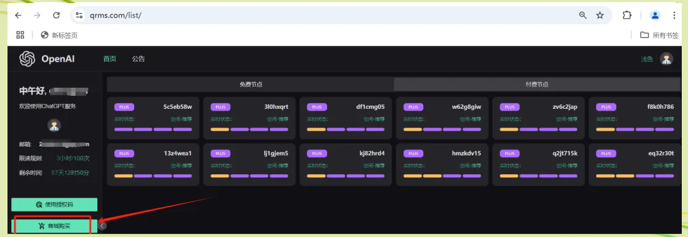Collapse the sidebar with chevron arrow
The image size is (688, 237).
click(x=102, y=226)
